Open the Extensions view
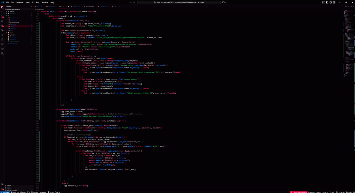Screen dimensions: 355x193 (x=2, y=26)
